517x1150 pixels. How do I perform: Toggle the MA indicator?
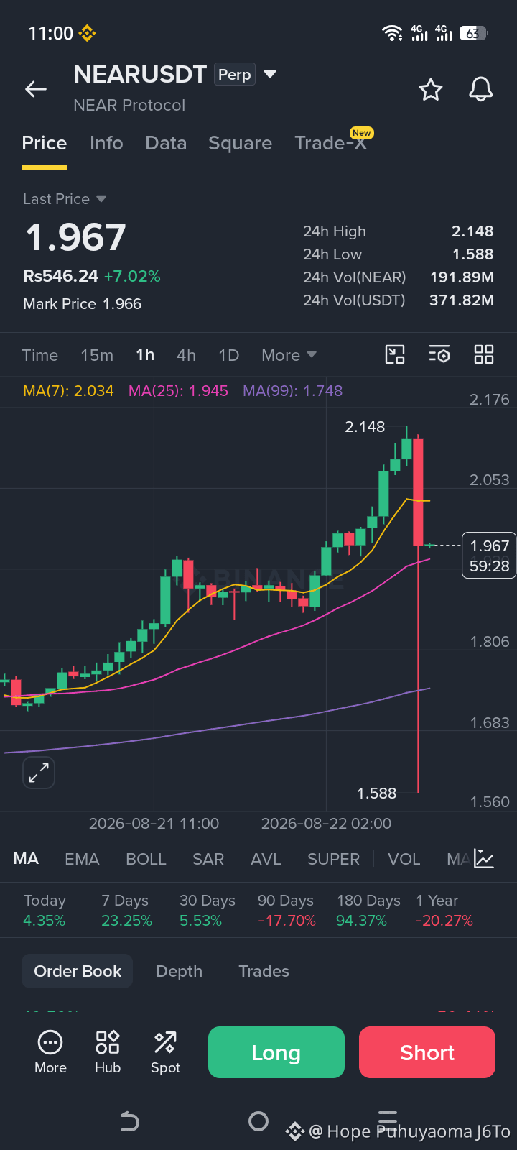point(26,859)
